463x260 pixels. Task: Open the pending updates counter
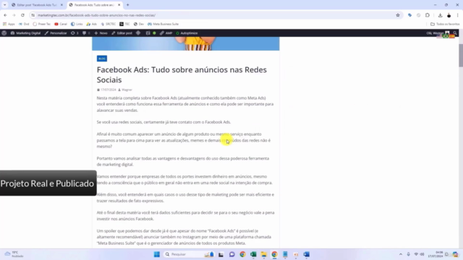(x=75, y=33)
